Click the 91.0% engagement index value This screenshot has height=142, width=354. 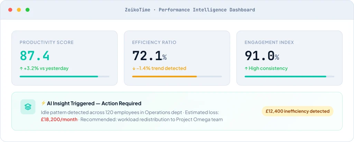click(262, 56)
